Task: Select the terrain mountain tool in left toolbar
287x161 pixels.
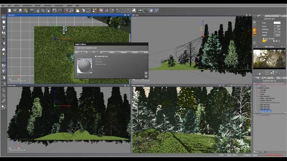Action: pos(4,49)
